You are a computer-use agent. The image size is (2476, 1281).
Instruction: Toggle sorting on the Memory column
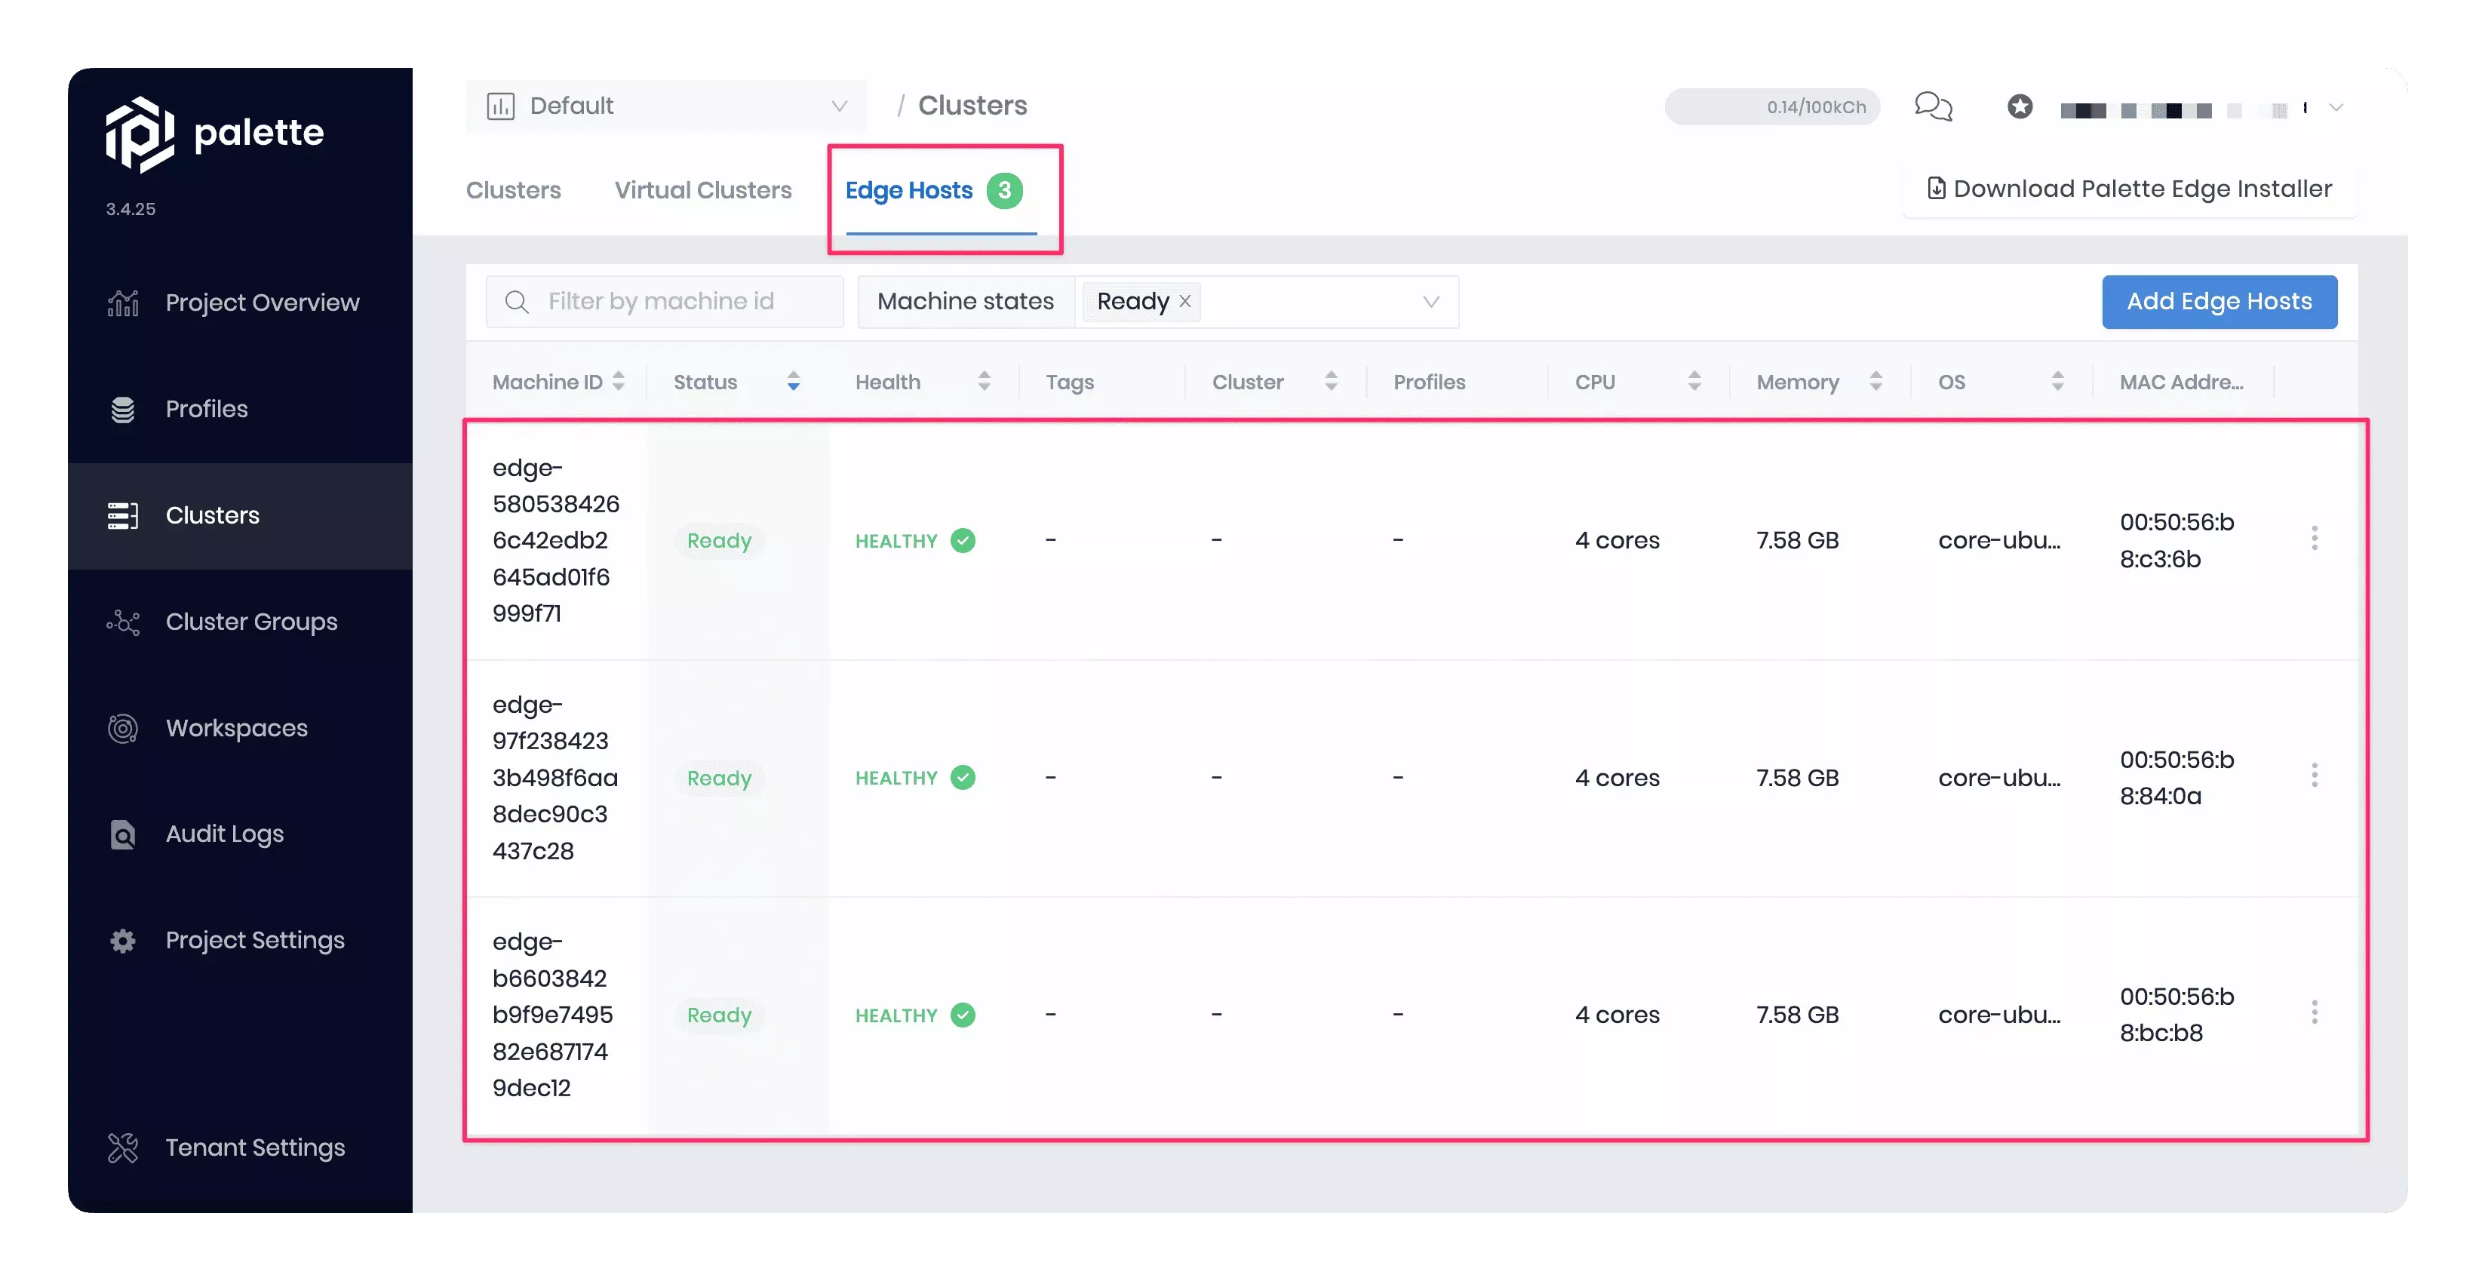(1875, 382)
